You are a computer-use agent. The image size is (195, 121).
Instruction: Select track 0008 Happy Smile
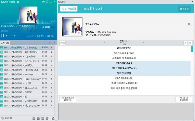coord(27,79)
